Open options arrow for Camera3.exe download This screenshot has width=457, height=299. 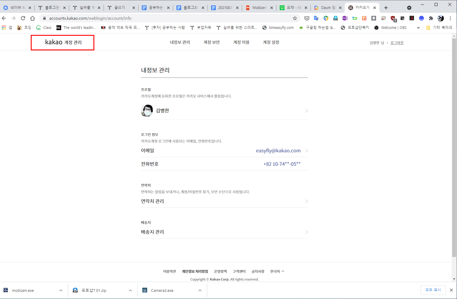pyautogui.click(x=200, y=290)
